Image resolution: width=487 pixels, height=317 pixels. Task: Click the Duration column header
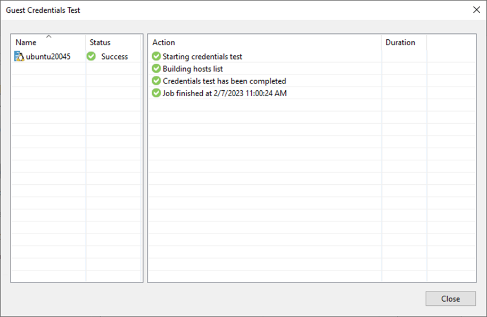[x=400, y=42]
